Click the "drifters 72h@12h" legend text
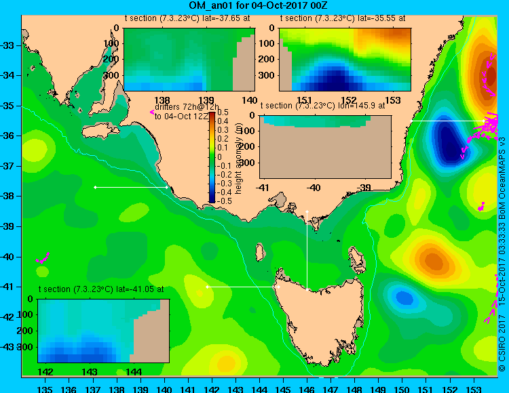This screenshot has width=509, height=393. (x=187, y=107)
